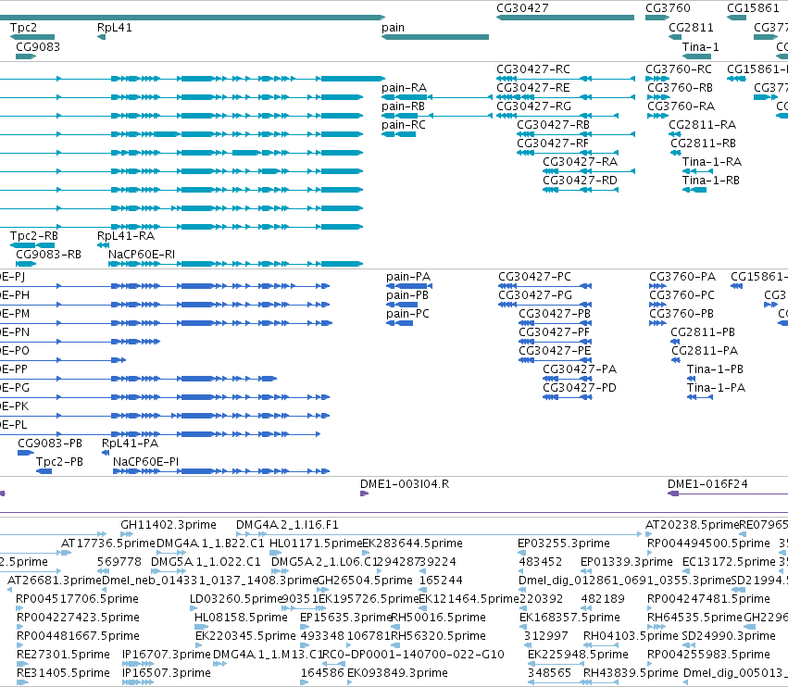Click transcript label CG30427-RE
This screenshot has width=788, height=687.
pyautogui.click(x=533, y=88)
